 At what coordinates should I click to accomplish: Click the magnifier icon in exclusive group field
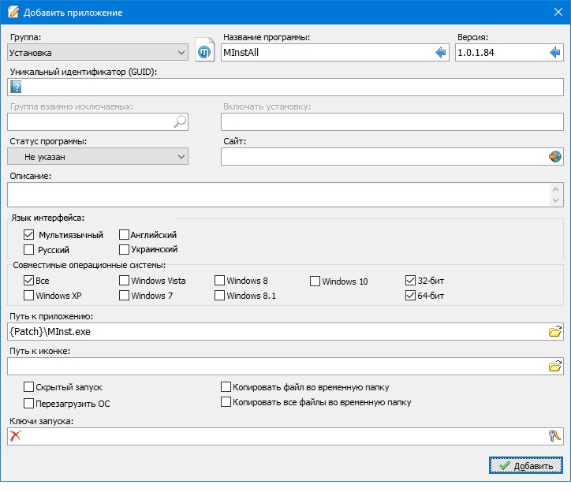pyautogui.click(x=180, y=121)
